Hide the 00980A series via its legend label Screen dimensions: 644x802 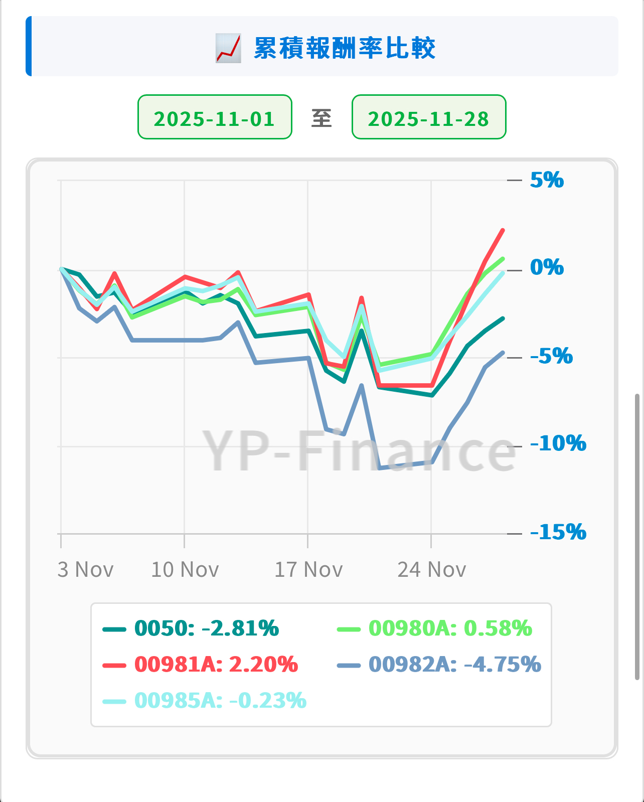(x=450, y=628)
